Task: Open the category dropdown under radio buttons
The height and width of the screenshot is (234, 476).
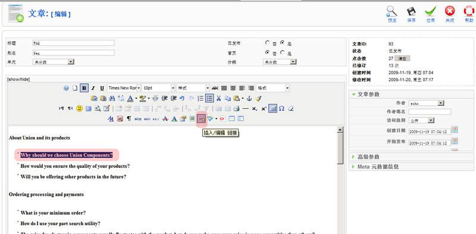Action: [280, 62]
